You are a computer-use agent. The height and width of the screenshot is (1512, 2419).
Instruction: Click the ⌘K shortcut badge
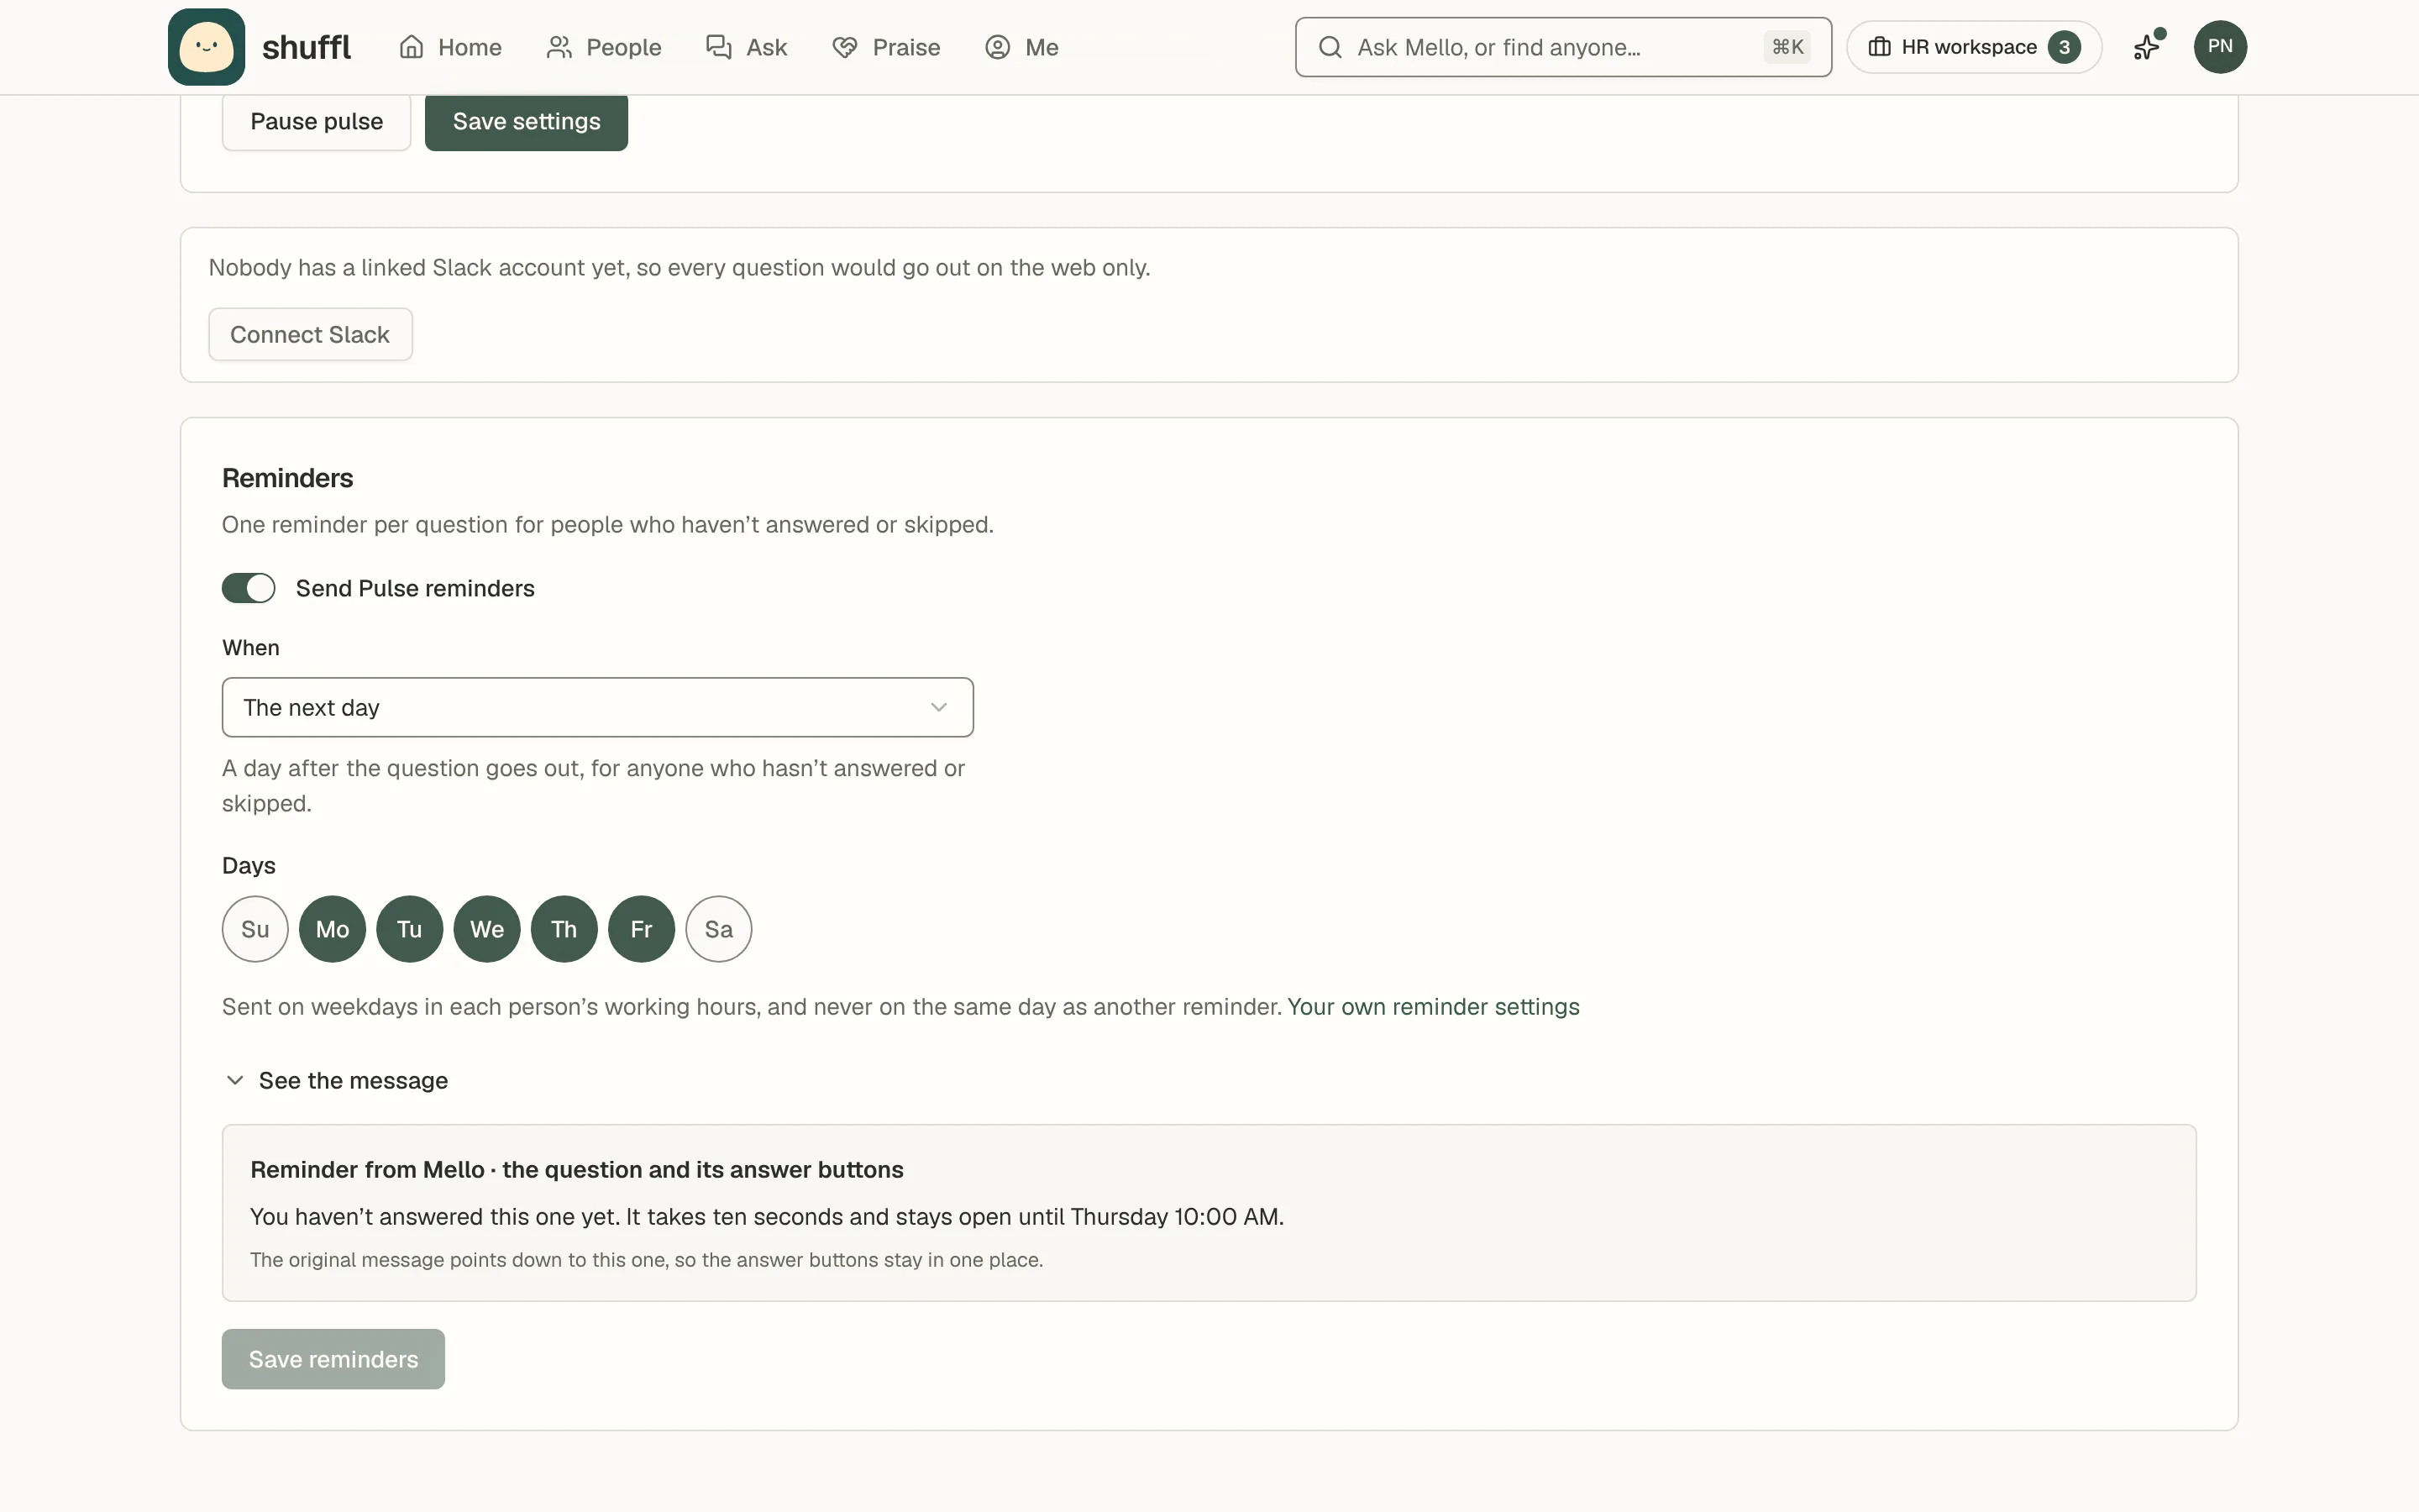click(1787, 47)
